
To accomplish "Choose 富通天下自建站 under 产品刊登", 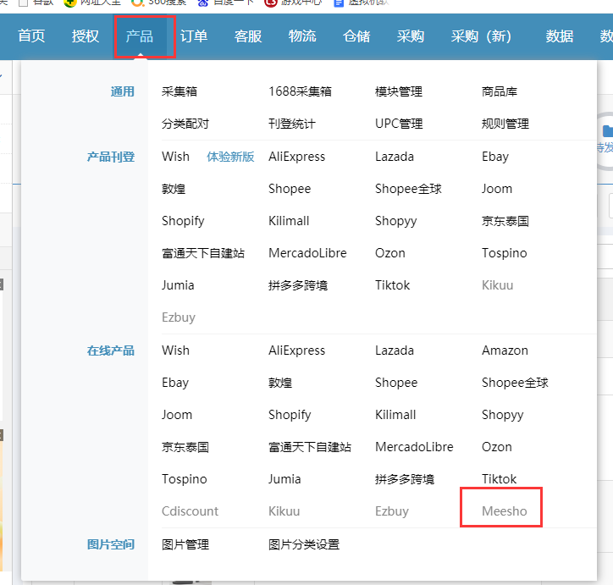I will coord(203,253).
